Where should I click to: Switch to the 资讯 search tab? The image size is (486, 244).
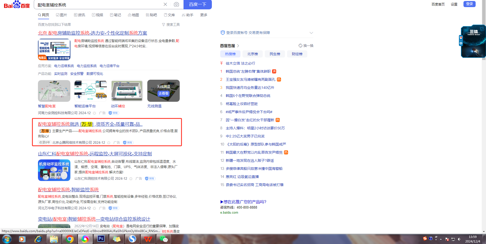pos(79,15)
